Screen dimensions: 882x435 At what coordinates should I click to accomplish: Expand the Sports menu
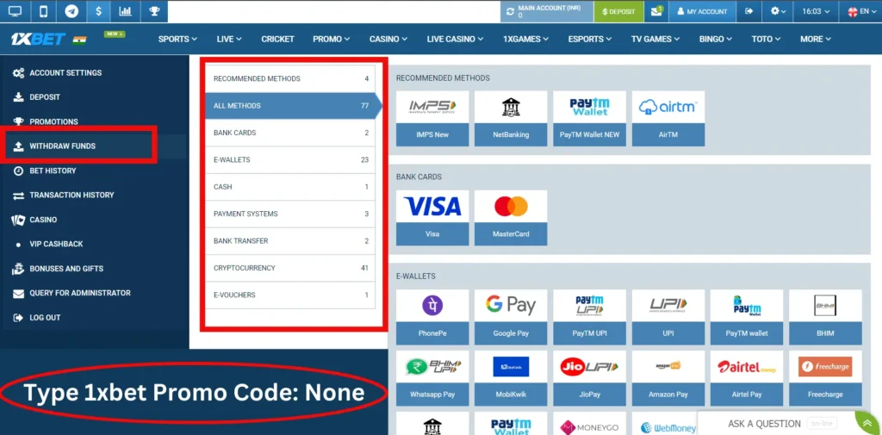click(177, 40)
